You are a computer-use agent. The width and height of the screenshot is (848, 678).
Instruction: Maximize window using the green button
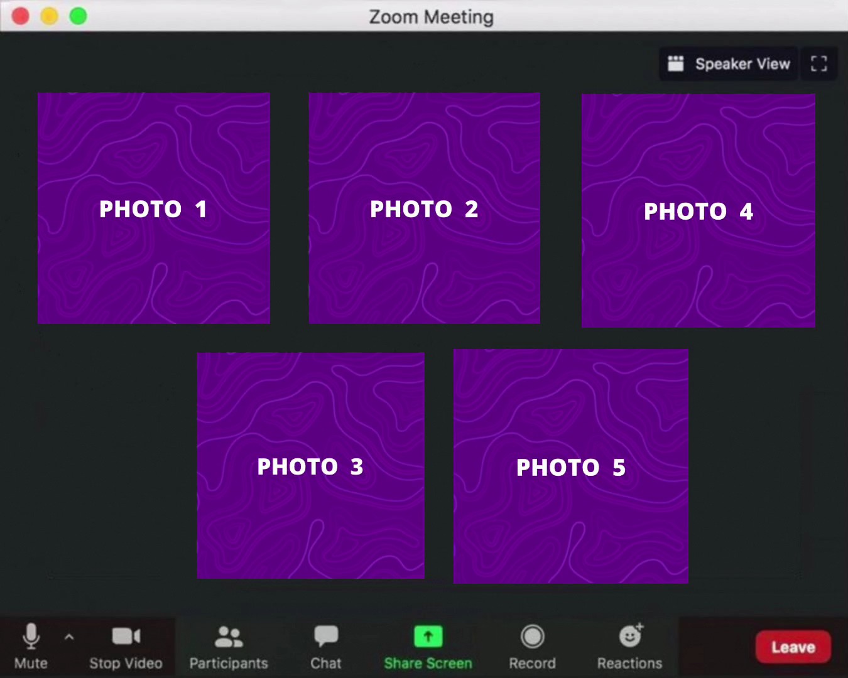pyautogui.click(x=79, y=16)
